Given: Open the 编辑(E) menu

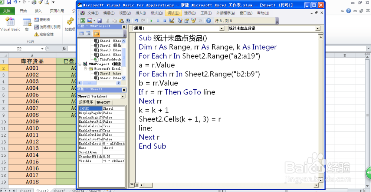Looking at the screenshot, I should (109, 13).
